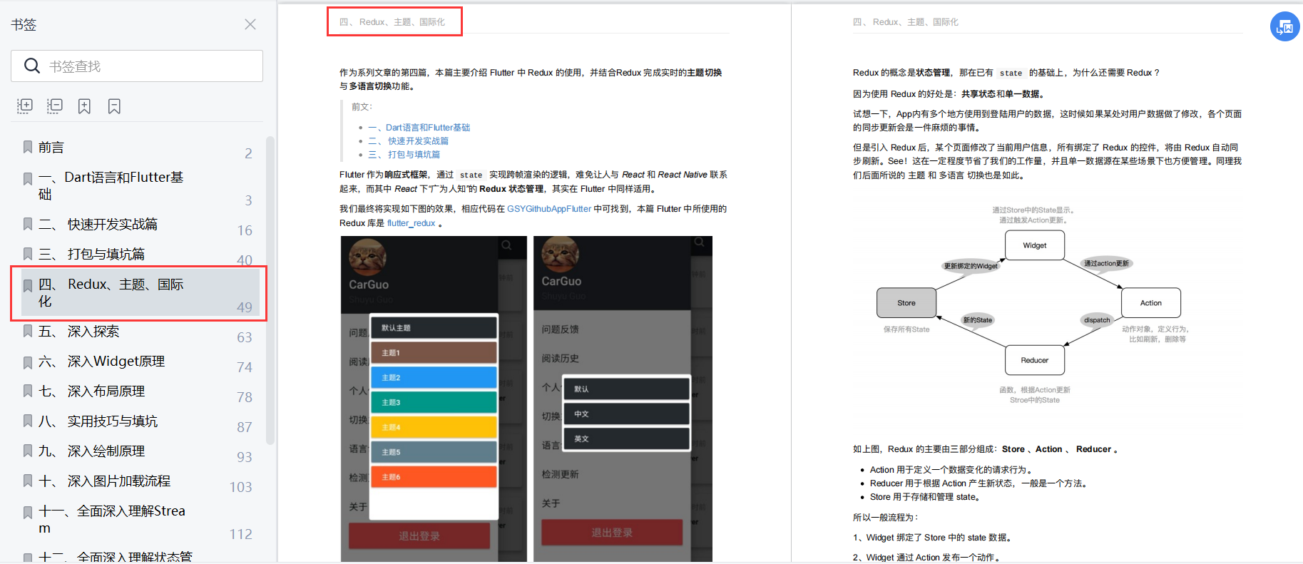Screen dimensions: 1303x564
Task: Click the bookmark search field
Action: pos(137,66)
